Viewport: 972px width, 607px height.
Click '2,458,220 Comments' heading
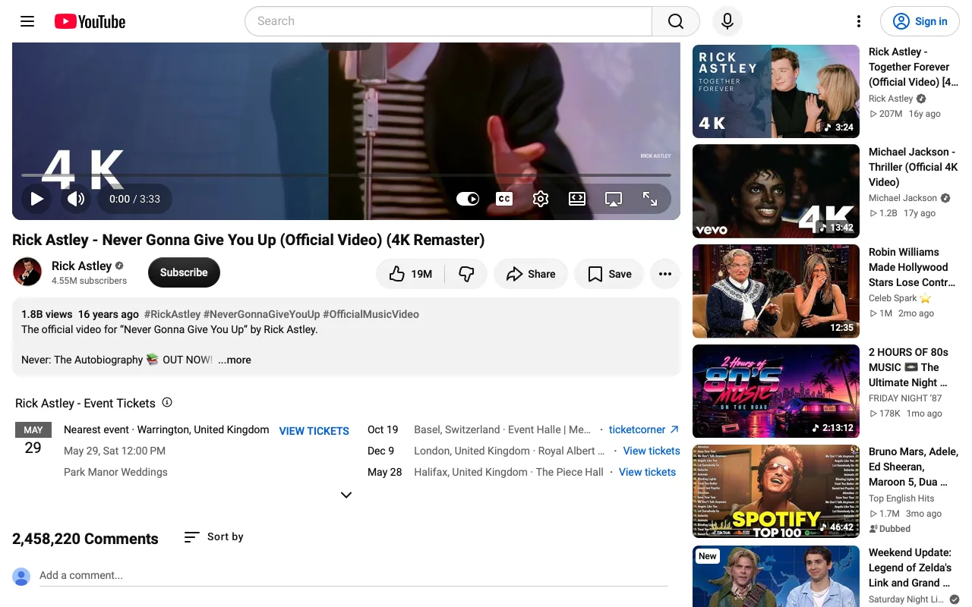tap(85, 539)
